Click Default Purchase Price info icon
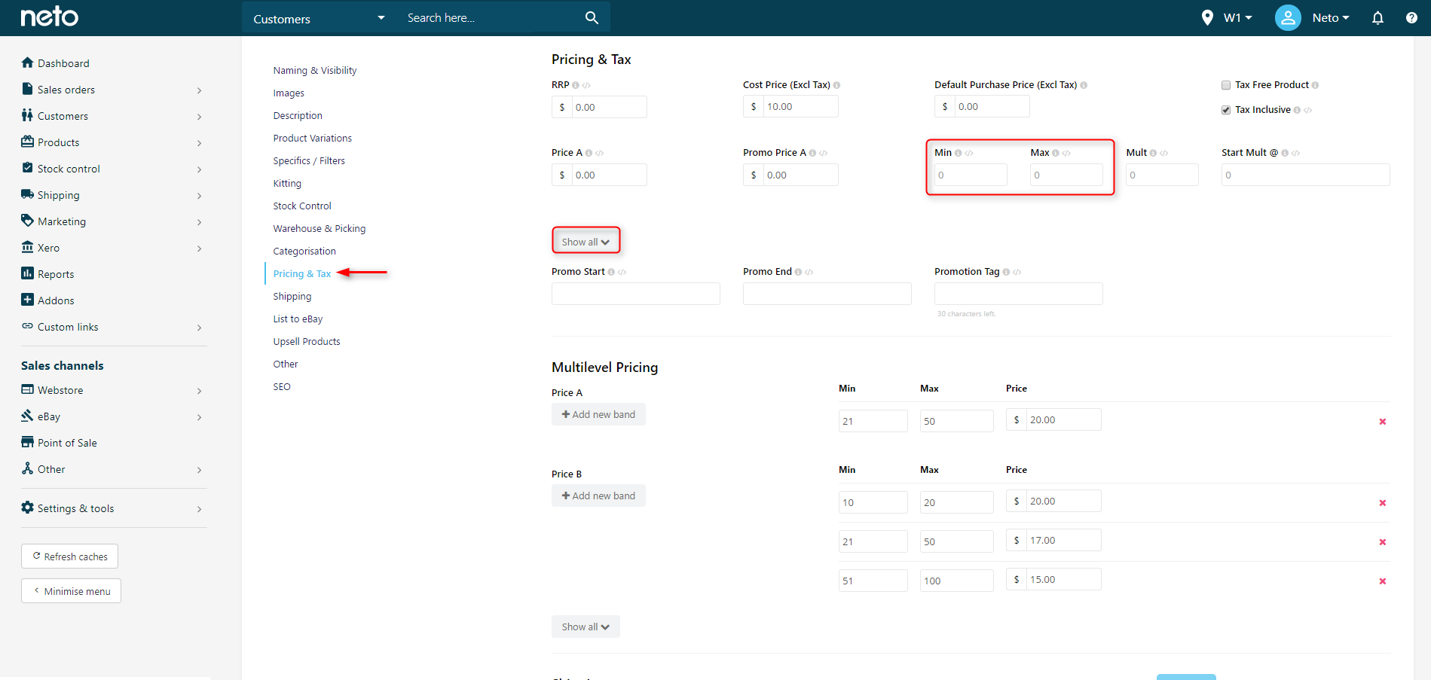1431x680 pixels. [x=1084, y=85]
